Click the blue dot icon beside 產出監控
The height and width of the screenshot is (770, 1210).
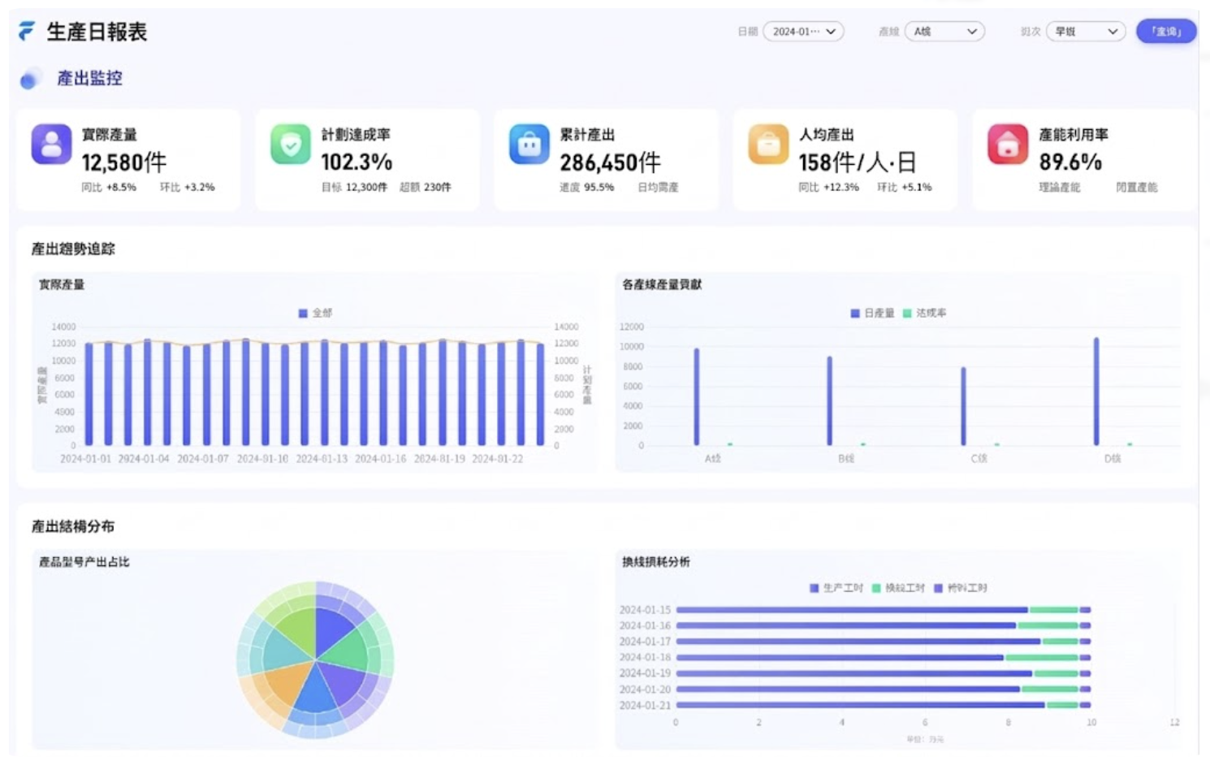30,79
